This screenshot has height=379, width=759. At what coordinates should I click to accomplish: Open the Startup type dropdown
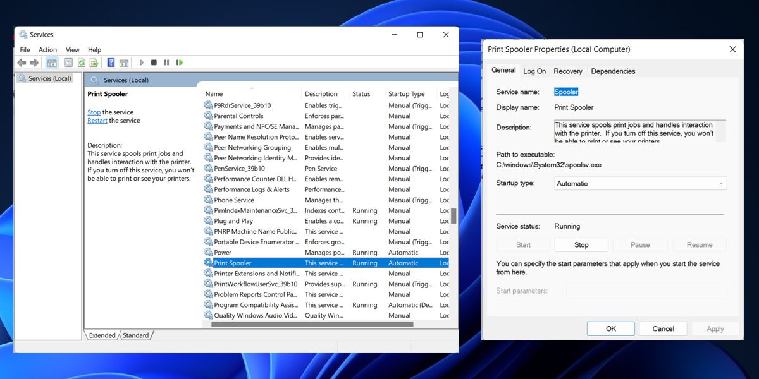pos(640,183)
